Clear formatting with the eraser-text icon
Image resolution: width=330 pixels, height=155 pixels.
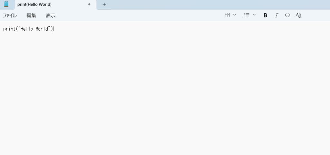pos(298,15)
